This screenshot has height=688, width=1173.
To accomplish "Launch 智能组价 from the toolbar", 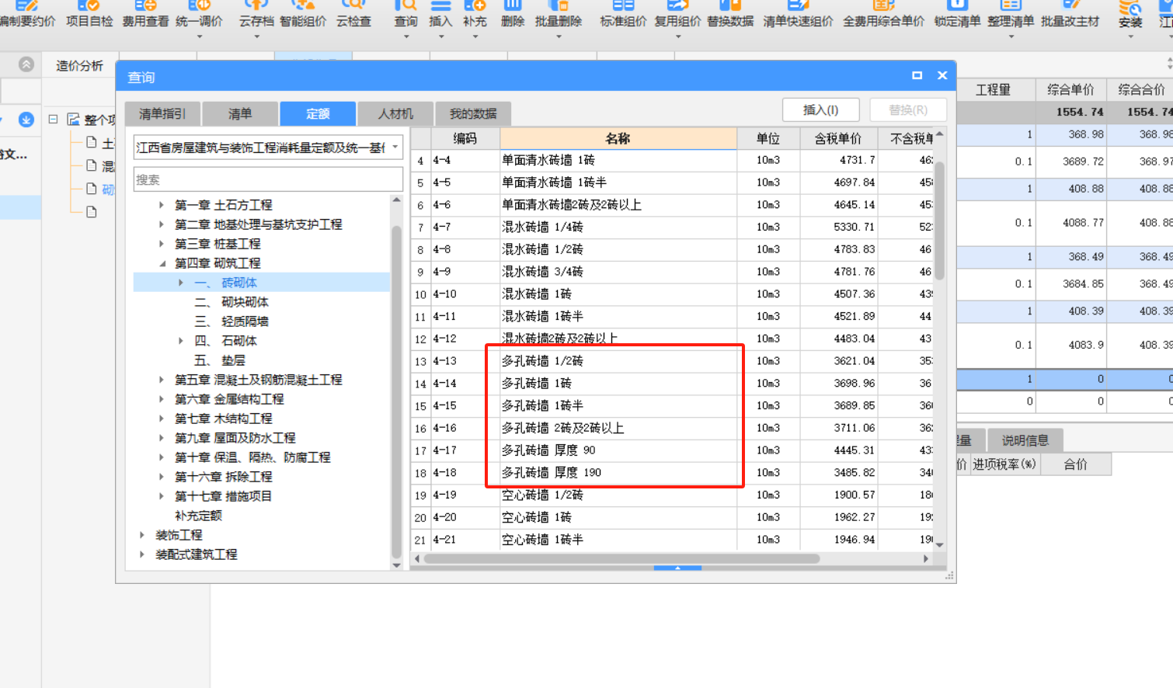I will click(x=303, y=14).
